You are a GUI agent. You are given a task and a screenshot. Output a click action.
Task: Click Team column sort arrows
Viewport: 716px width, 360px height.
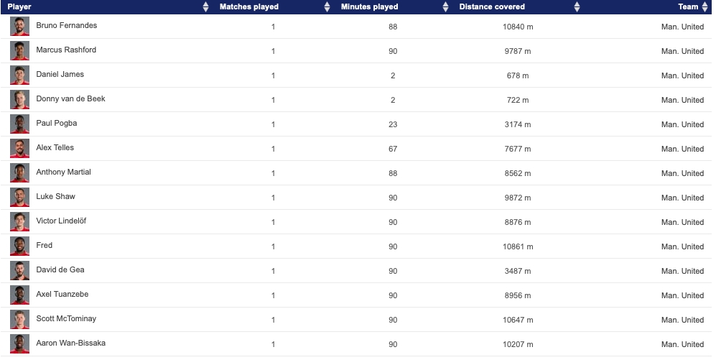(x=705, y=7)
